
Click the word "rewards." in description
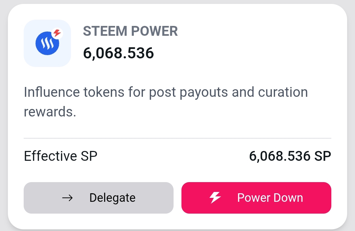(x=50, y=112)
